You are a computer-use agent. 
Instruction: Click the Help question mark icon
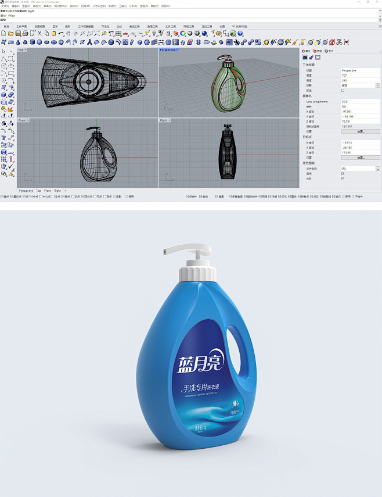(x=240, y=34)
